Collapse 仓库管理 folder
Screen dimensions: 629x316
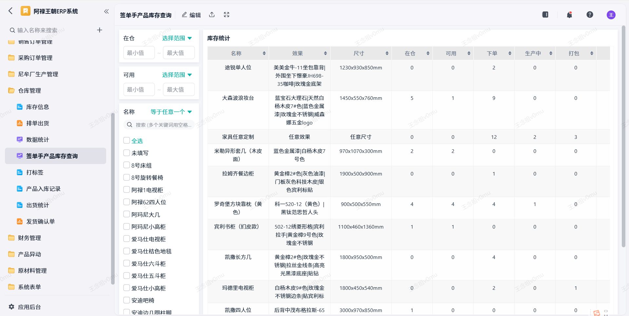55,91
